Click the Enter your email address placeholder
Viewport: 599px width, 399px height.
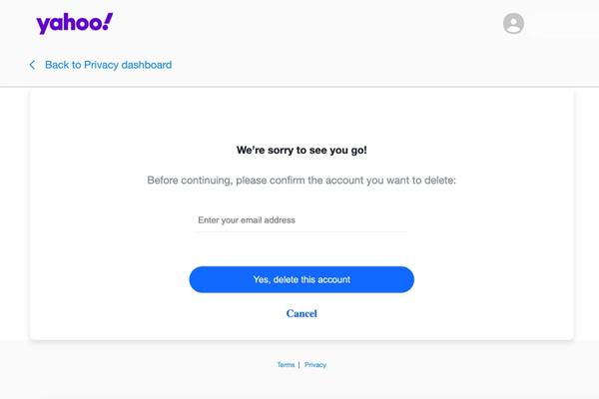point(247,220)
